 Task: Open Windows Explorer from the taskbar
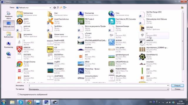(x=12, y=102)
